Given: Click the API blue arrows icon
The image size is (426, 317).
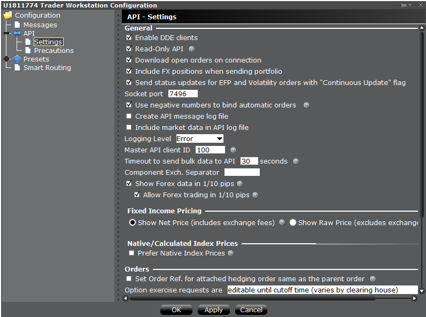Looking at the screenshot, I should (x=17, y=34).
